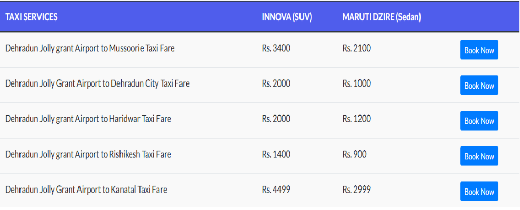Viewport: 520px width, 210px height.
Task: Book the Rishikesh taxi fare
Action: (479, 156)
